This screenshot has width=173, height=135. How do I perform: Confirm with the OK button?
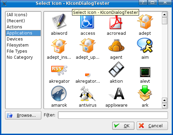click(x=123, y=126)
